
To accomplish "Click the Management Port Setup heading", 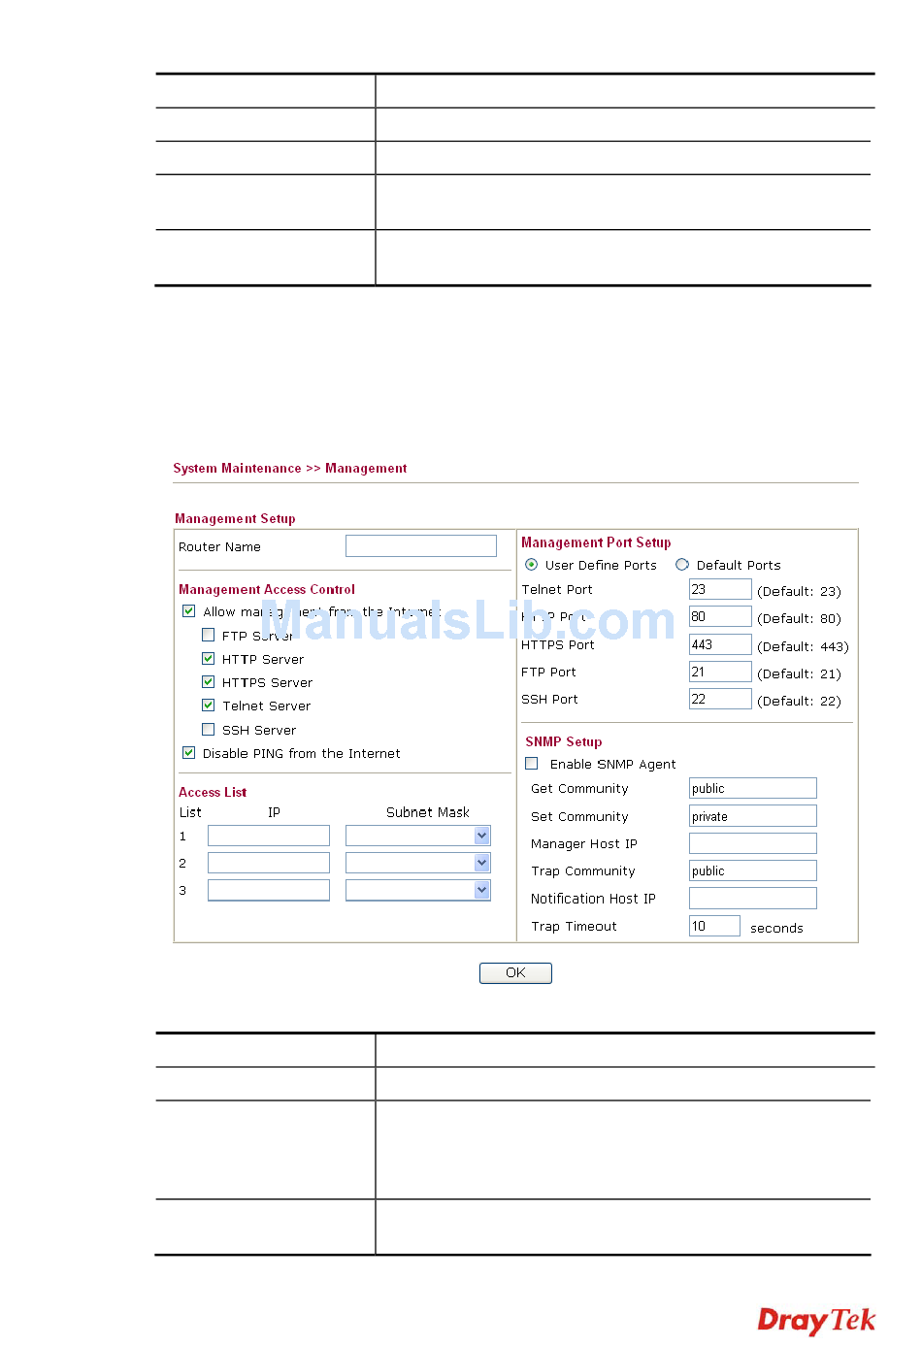I will click(596, 542).
